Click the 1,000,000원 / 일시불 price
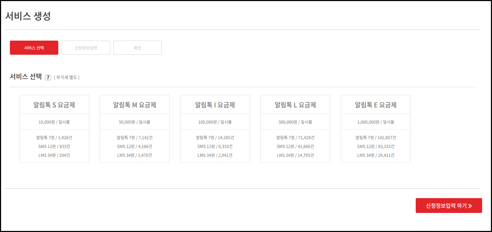Image resolution: width=492 pixels, height=232 pixels. (376, 122)
